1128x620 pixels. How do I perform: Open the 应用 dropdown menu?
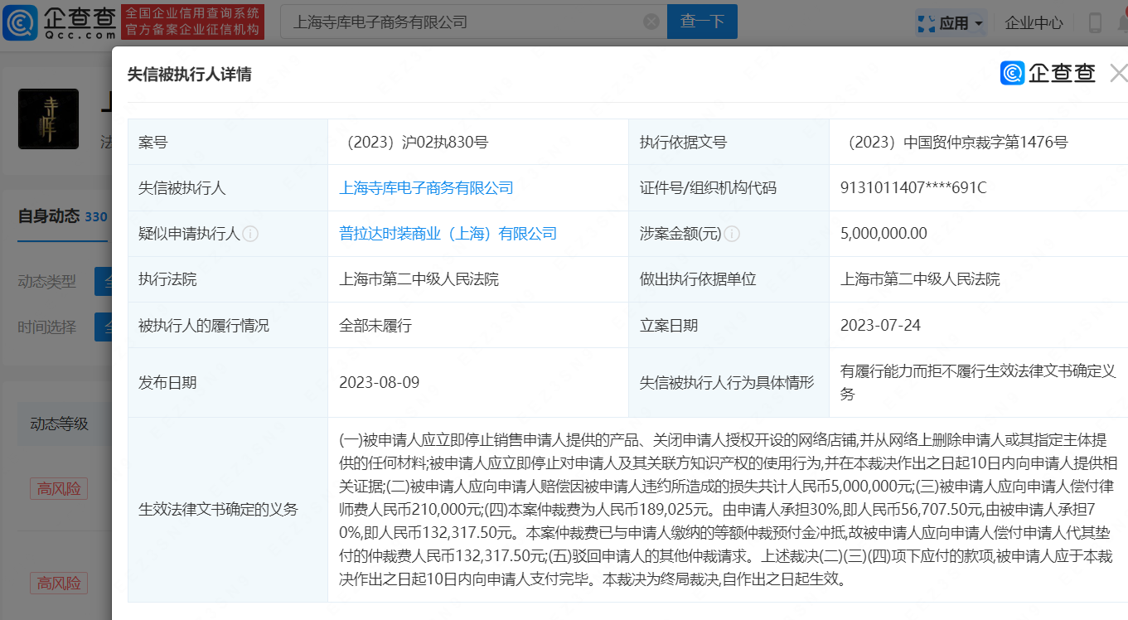(950, 23)
